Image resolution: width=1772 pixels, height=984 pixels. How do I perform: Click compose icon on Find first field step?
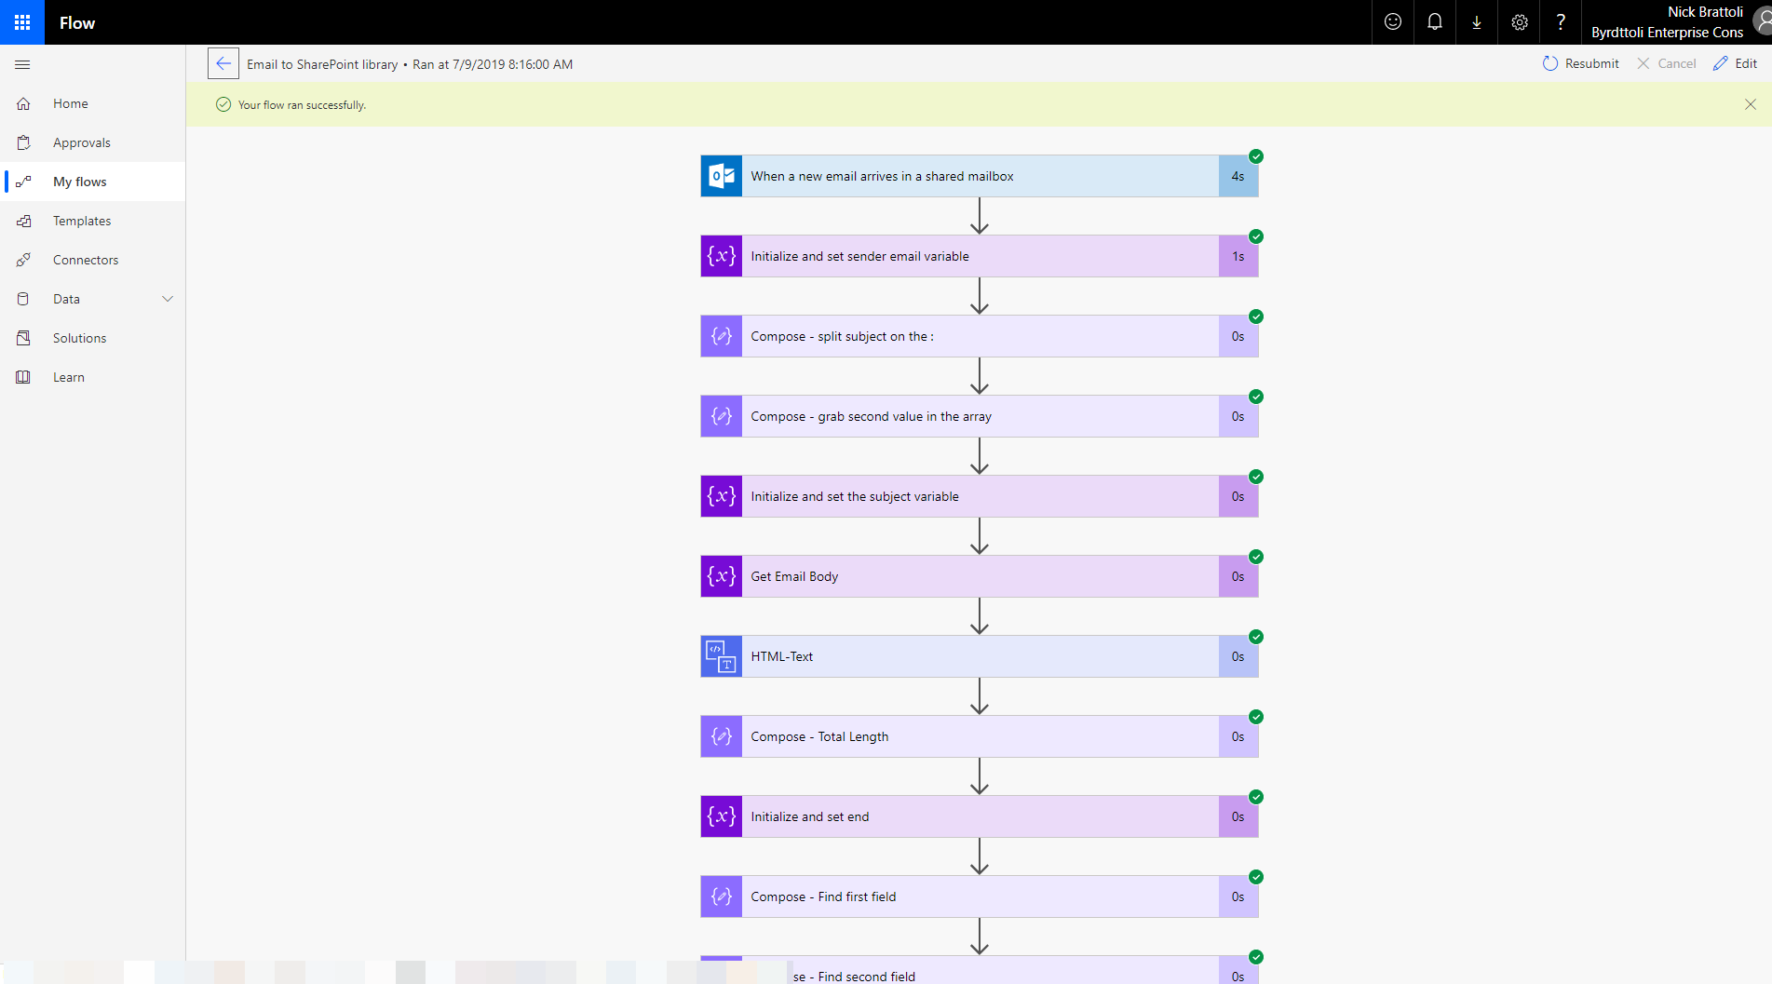722,896
